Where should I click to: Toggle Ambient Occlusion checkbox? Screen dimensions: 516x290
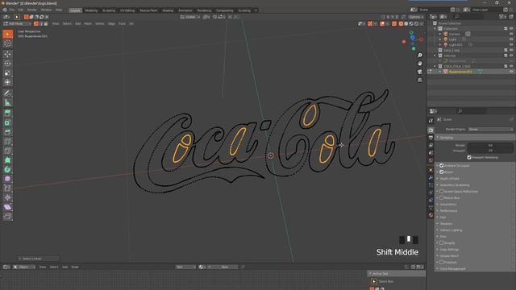[x=442, y=166]
